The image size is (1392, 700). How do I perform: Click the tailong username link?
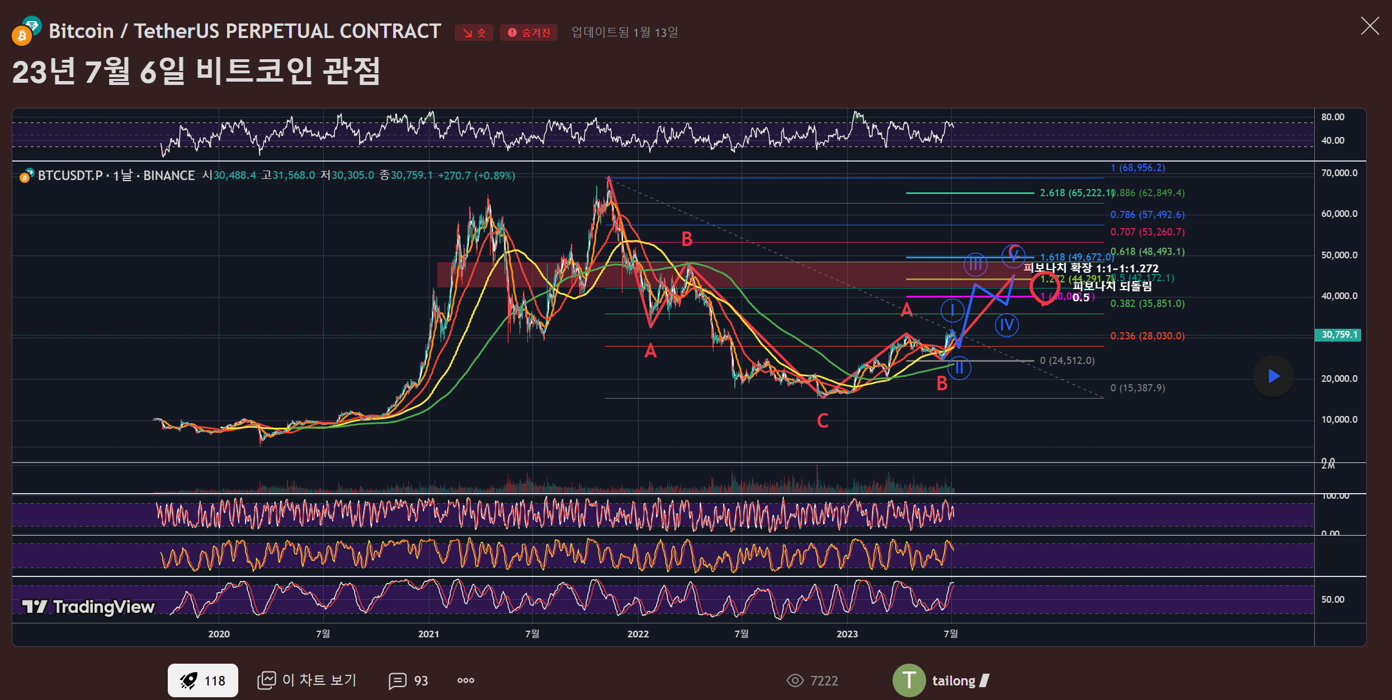pyautogui.click(x=954, y=680)
